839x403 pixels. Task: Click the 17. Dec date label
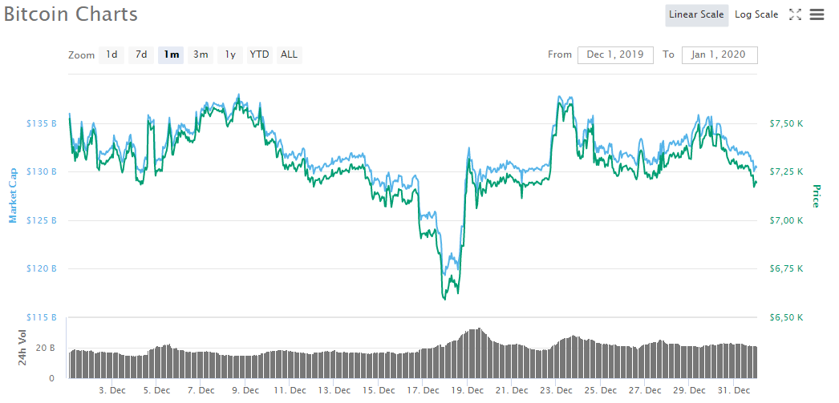(423, 391)
